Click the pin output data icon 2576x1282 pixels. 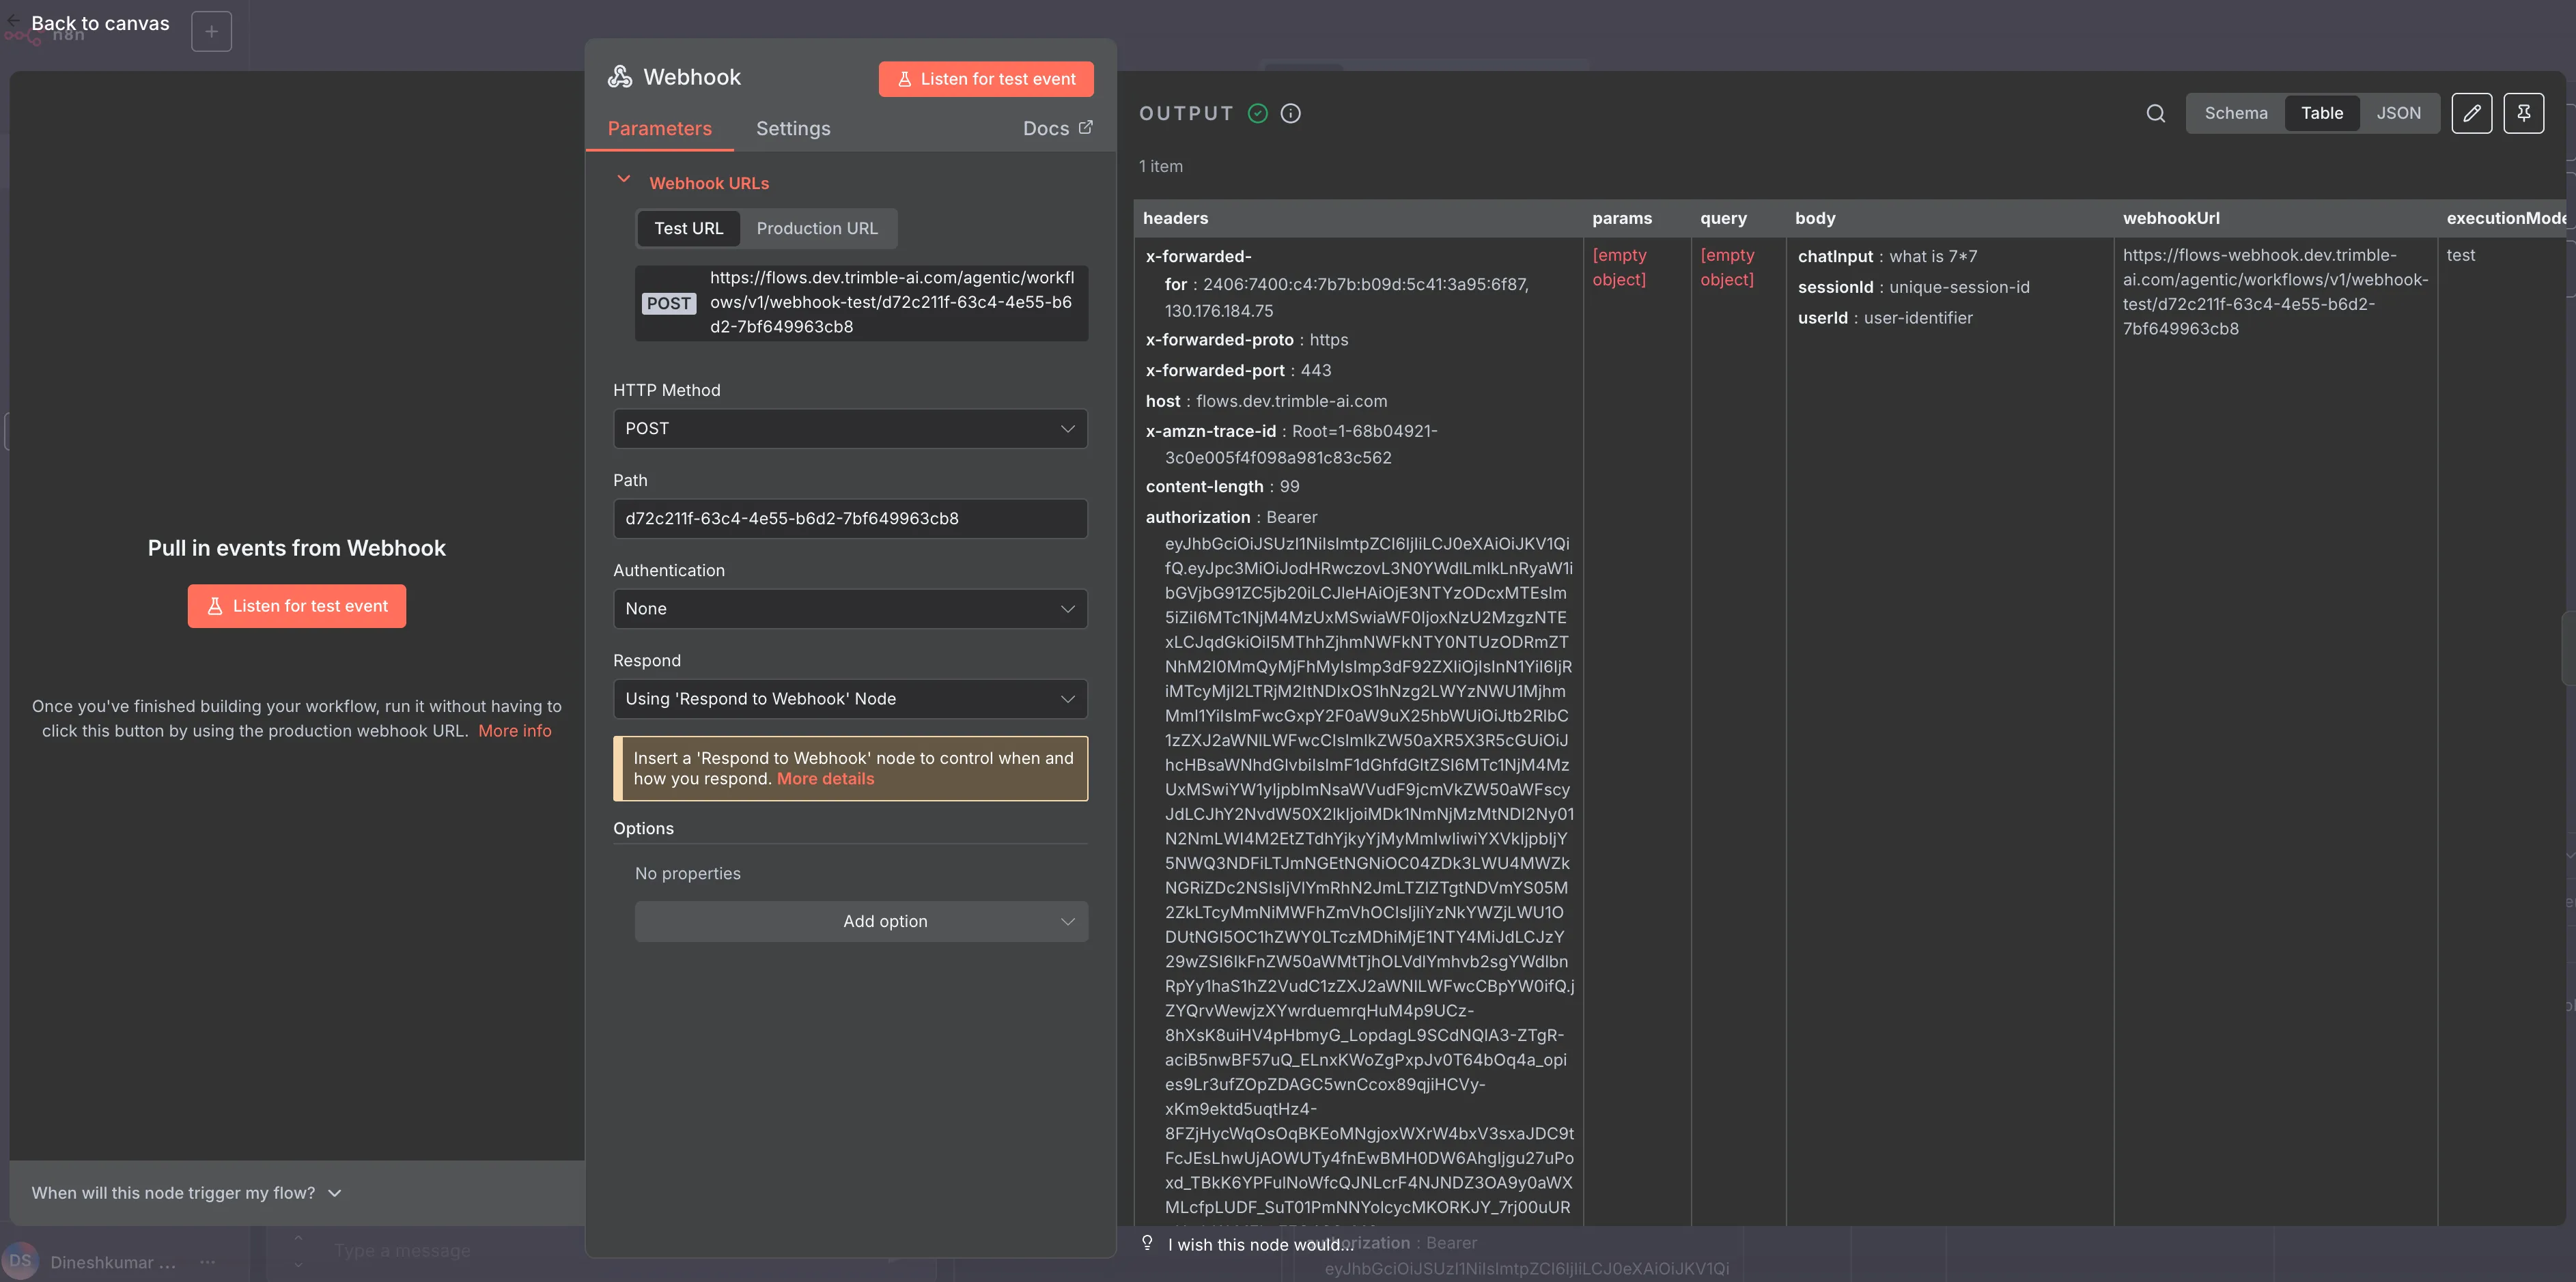tap(2523, 113)
